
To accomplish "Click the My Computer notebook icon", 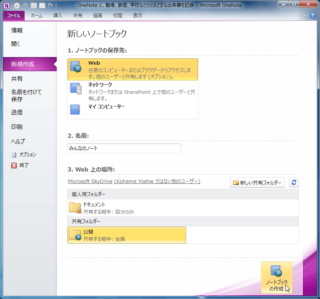I will click(x=75, y=109).
